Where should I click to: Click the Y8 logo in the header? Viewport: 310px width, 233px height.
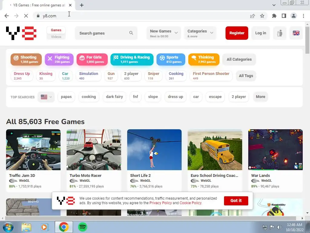click(x=21, y=33)
